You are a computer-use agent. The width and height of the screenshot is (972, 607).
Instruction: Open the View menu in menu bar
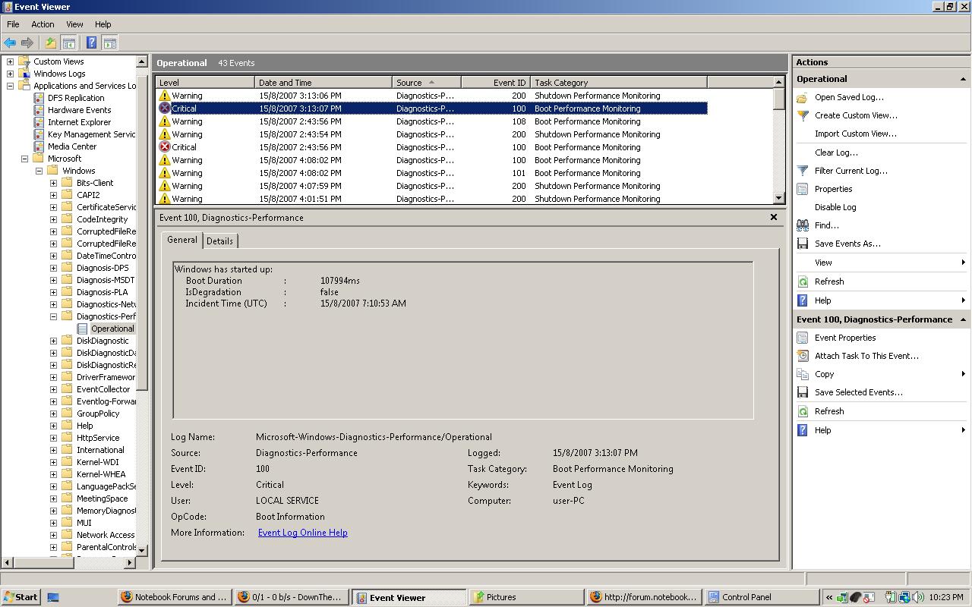(x=74, y=24)
